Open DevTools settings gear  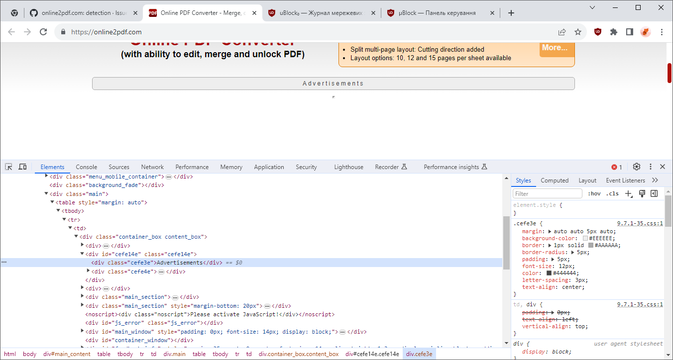[636, 167]
